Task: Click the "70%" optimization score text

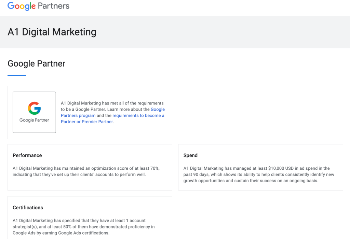Action: click(x=154, y=168)
